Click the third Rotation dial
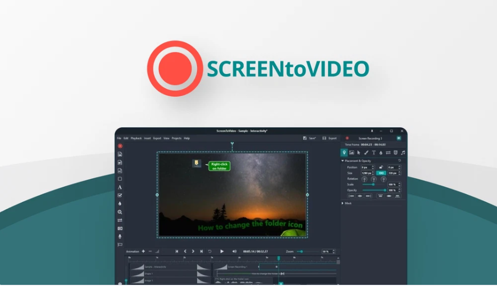Screen dimensions: 497x304 point(384,179)
